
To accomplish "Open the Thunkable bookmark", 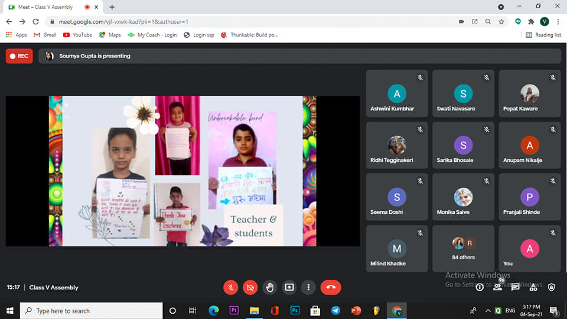I will [249, 35].
